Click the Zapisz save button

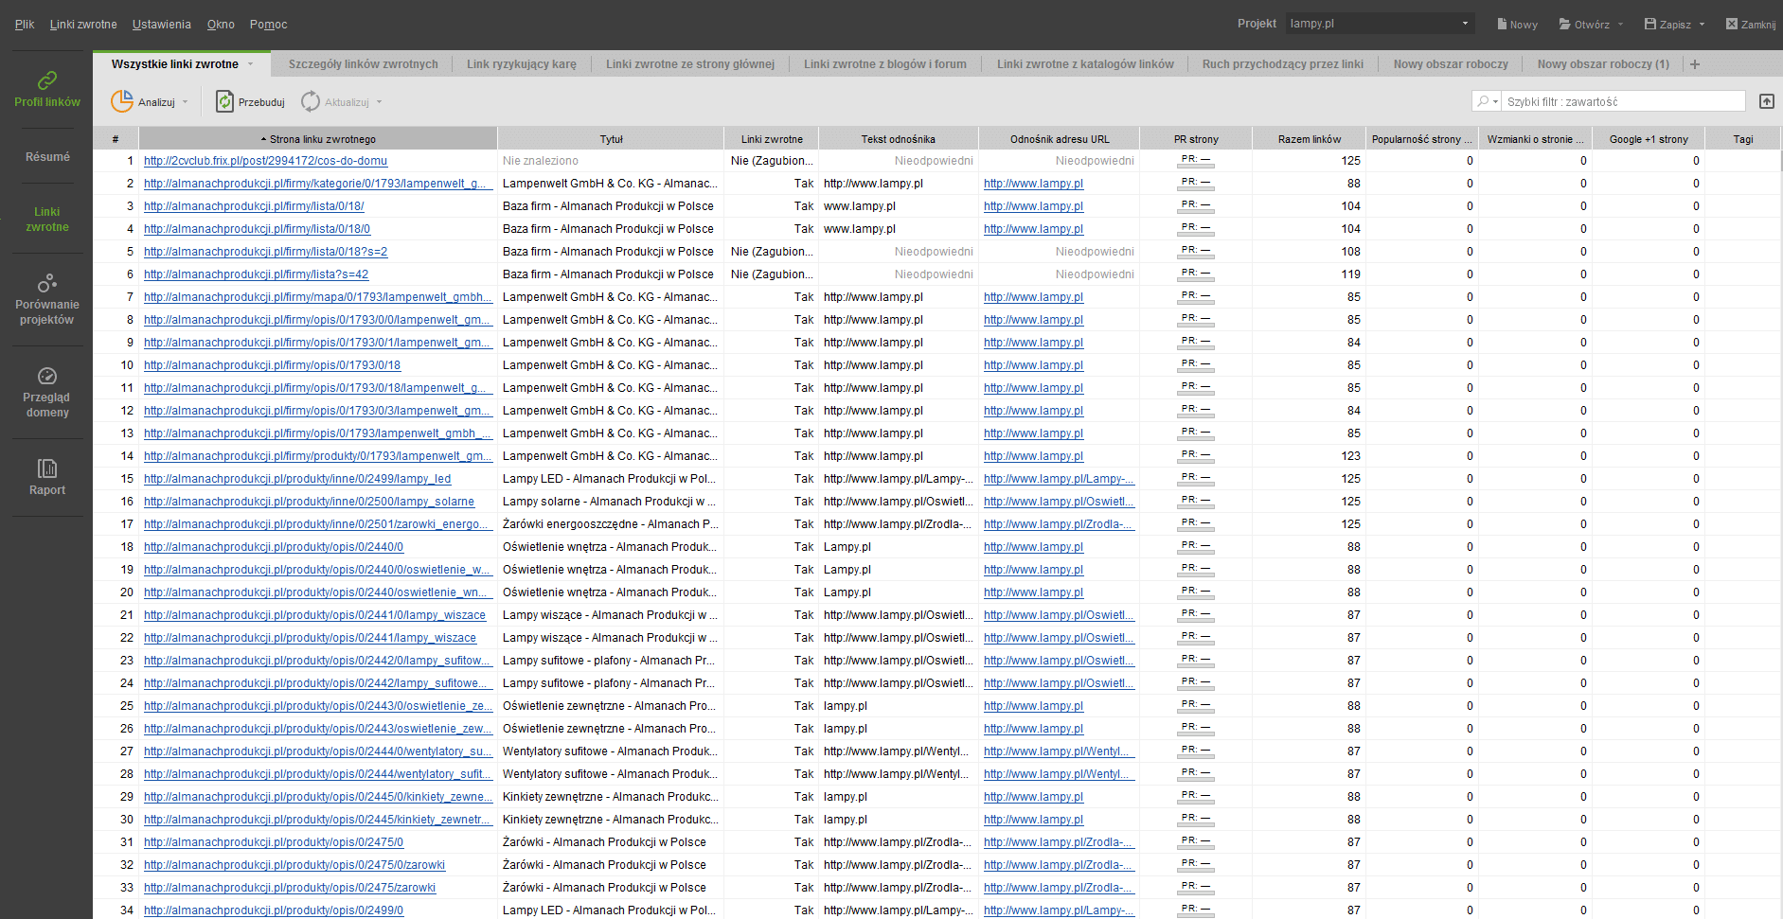(x=1667, y=24)
